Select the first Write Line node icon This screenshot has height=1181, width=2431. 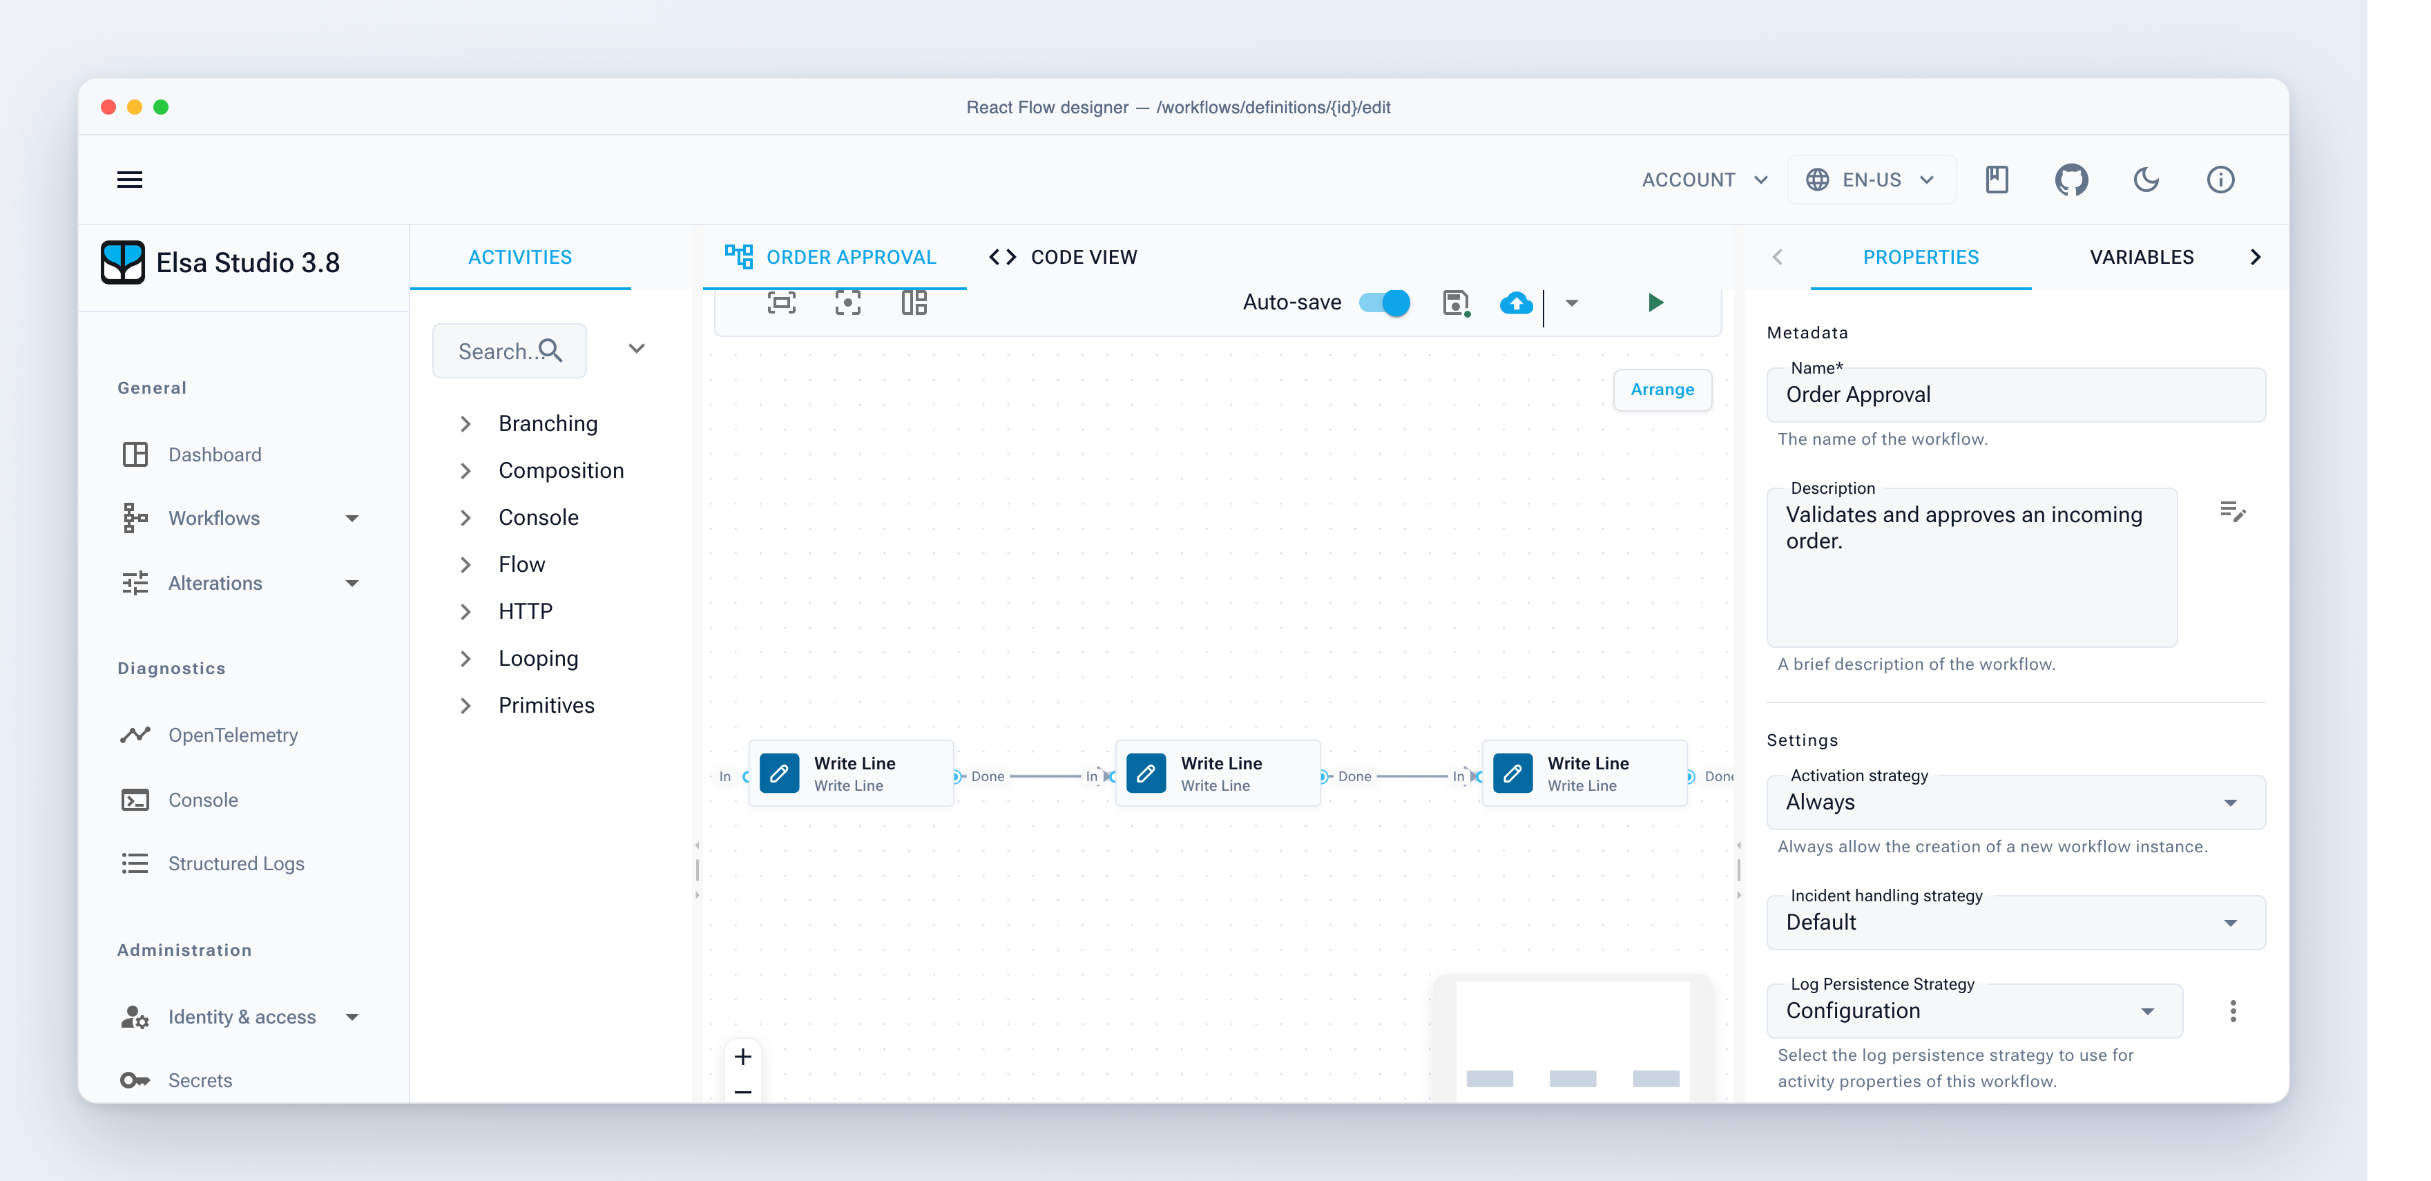780,773
